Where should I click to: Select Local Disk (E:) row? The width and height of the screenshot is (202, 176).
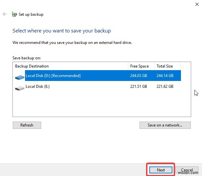[x=98, y=87]
